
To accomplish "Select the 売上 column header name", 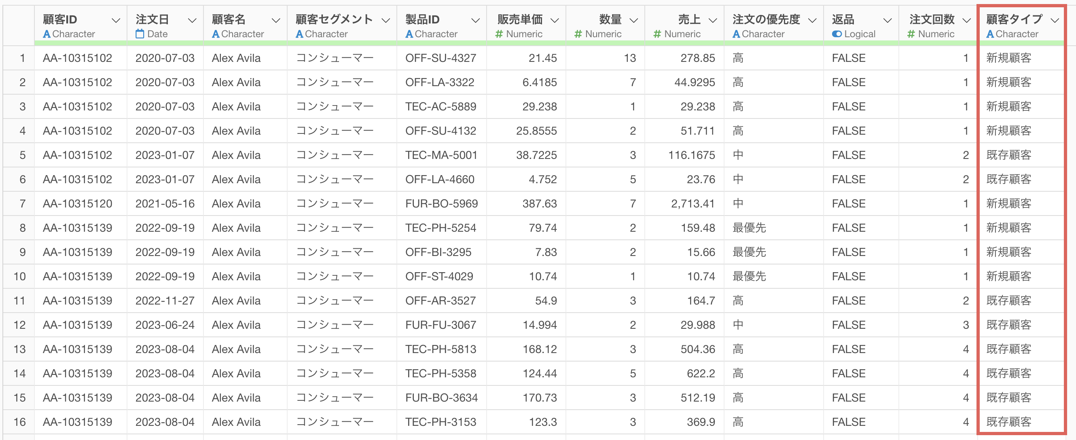I will pyautogui.click(x=689, y=20).
